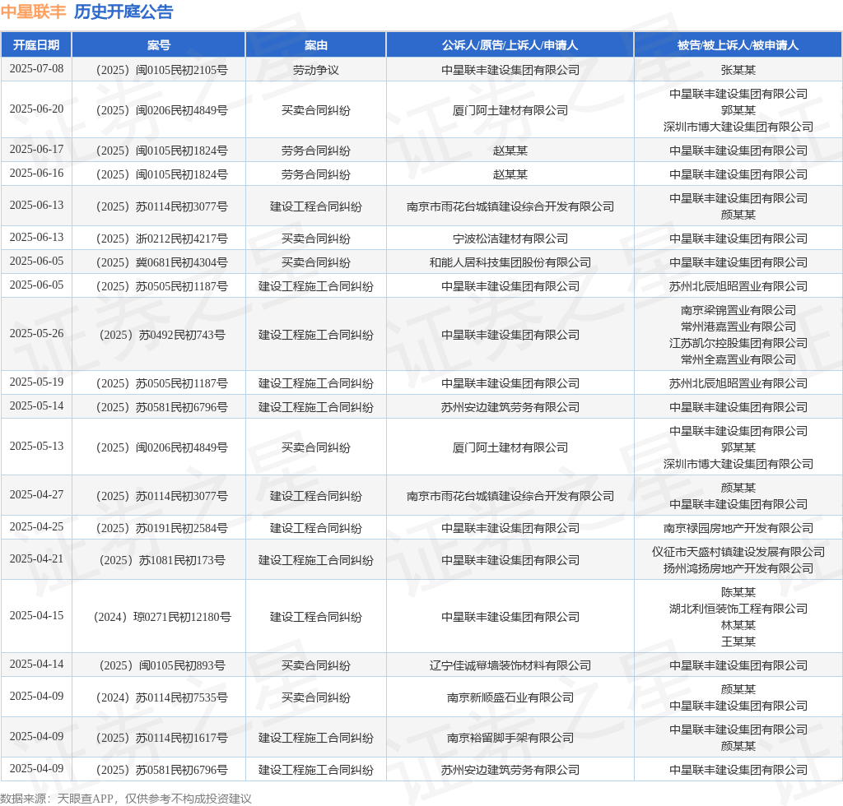Click the 开庭日期 column header
Screen dimensions: 843x806
(36, 45)
